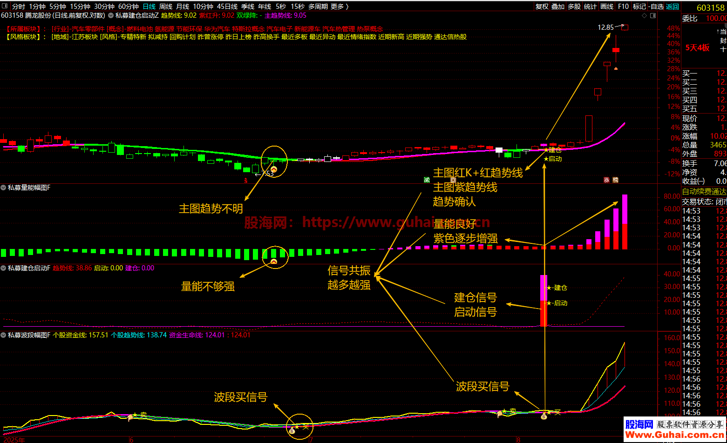Select 60分钟 period
This screenshot has width=727, height=443.
[129, 7]
